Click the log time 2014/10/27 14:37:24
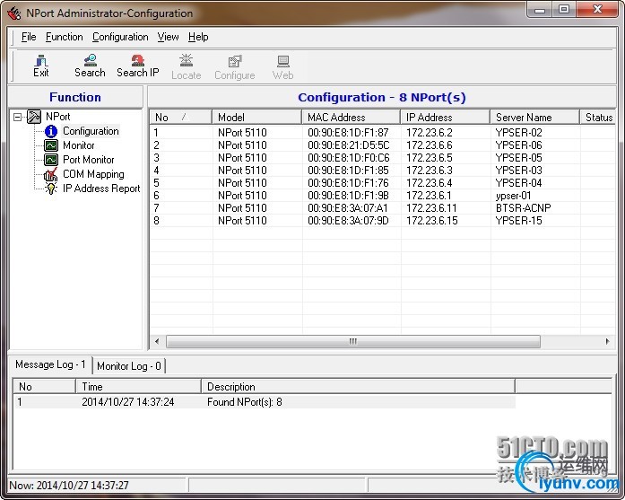 [x=128, y=402]
